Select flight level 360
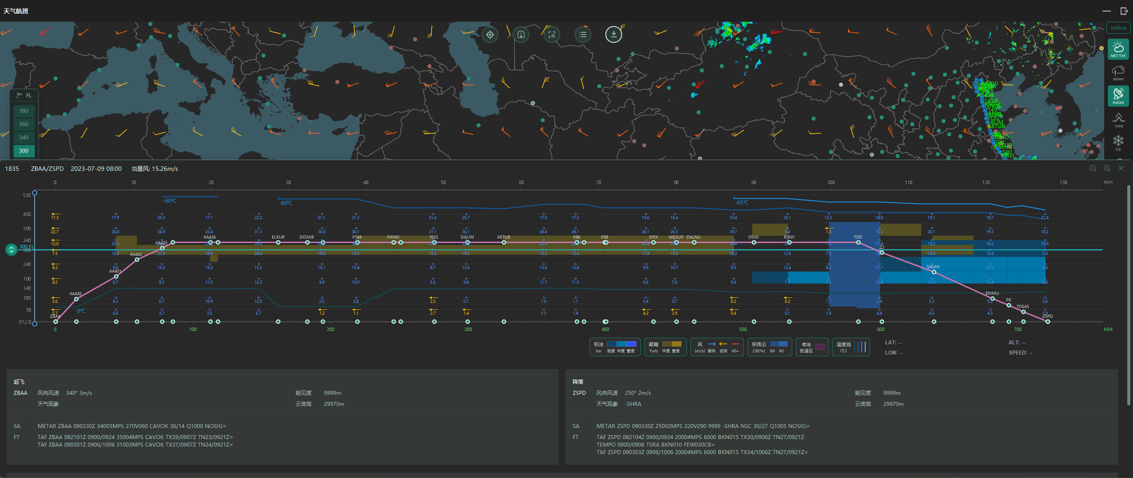 click(x=24, y=124)
